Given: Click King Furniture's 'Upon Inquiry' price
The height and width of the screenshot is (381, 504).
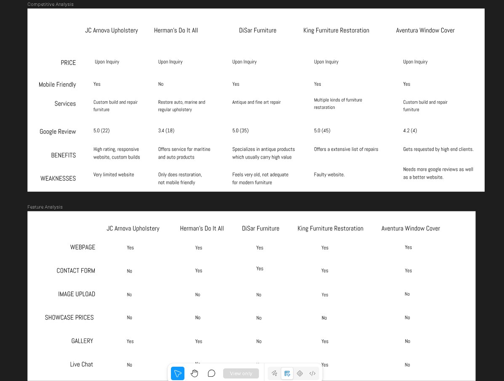Looking at the screenshot, I should click(326, 62).
